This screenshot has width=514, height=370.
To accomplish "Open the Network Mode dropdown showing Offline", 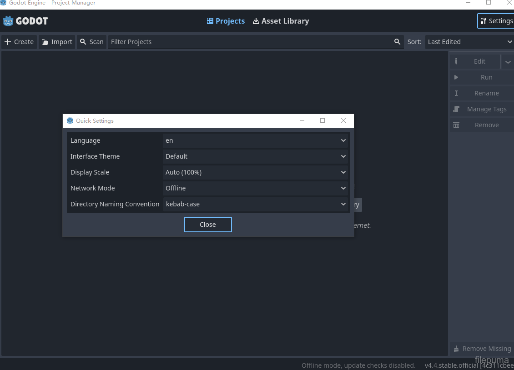I will click(x=256, y=188).
